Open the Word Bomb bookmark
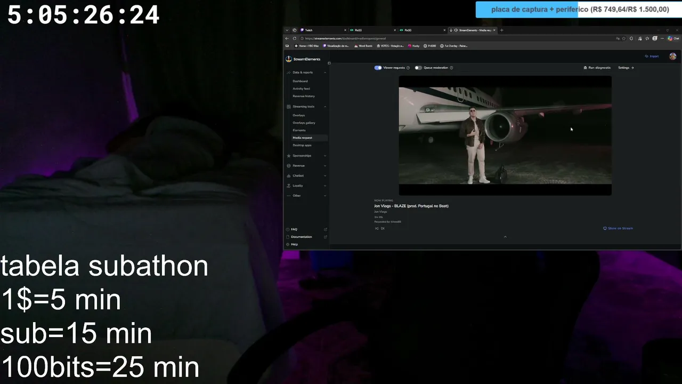 (x=363, y=46)
